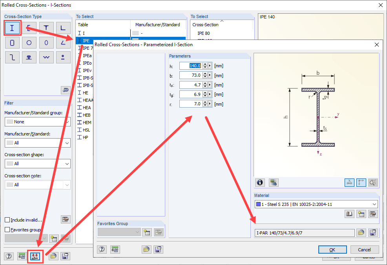Enable the 'Favorites group' checkbox
This screenshot has width=387, height=265.
click(x=7, y=229)
